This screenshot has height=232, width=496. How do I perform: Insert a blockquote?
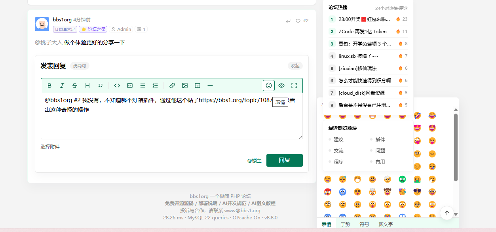click(x=100, y=86)
